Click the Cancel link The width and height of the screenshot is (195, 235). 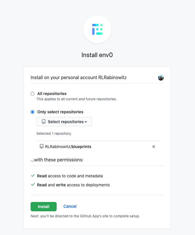click(70, 206)
